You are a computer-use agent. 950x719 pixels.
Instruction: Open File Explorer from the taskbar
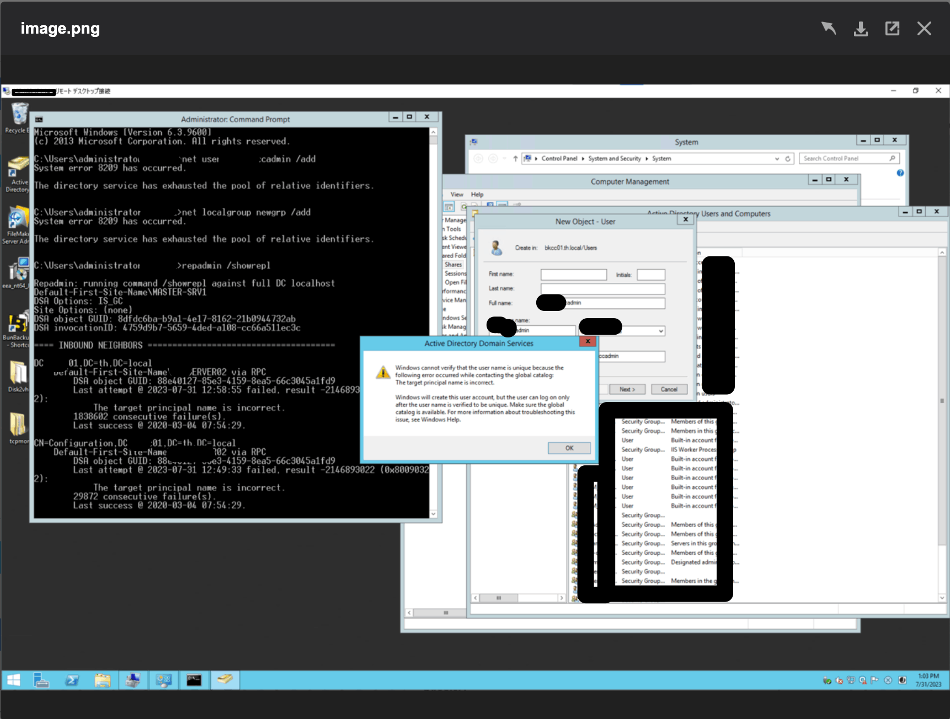pos(102,680)
